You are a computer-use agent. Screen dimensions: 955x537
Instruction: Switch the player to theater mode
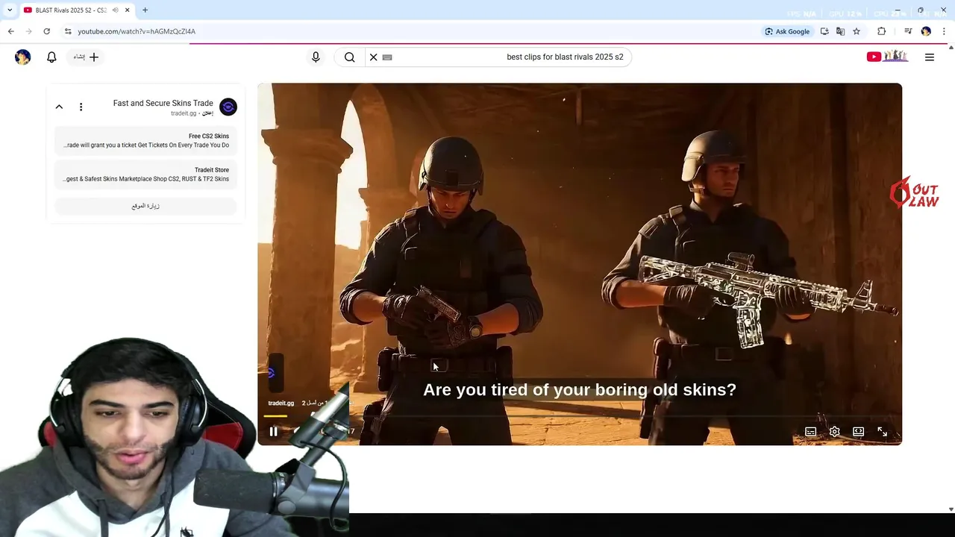coord(858,432)
